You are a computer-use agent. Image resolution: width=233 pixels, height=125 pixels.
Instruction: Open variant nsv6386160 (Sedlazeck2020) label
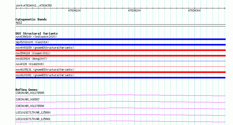tap(36, 37)
